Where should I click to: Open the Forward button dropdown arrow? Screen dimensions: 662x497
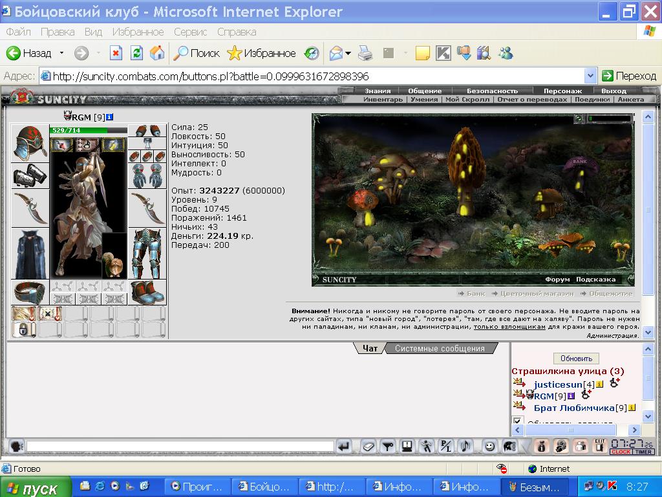click(98, 53)
